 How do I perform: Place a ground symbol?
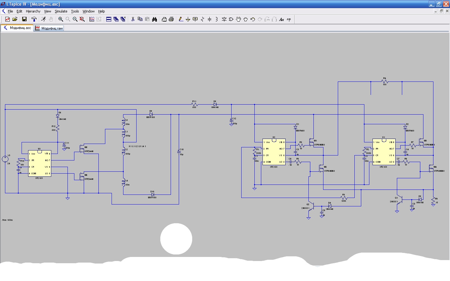point(188,19)
